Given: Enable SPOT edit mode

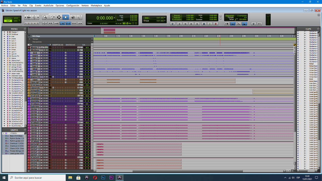Looking at the screenshot, I should (16, 18).
